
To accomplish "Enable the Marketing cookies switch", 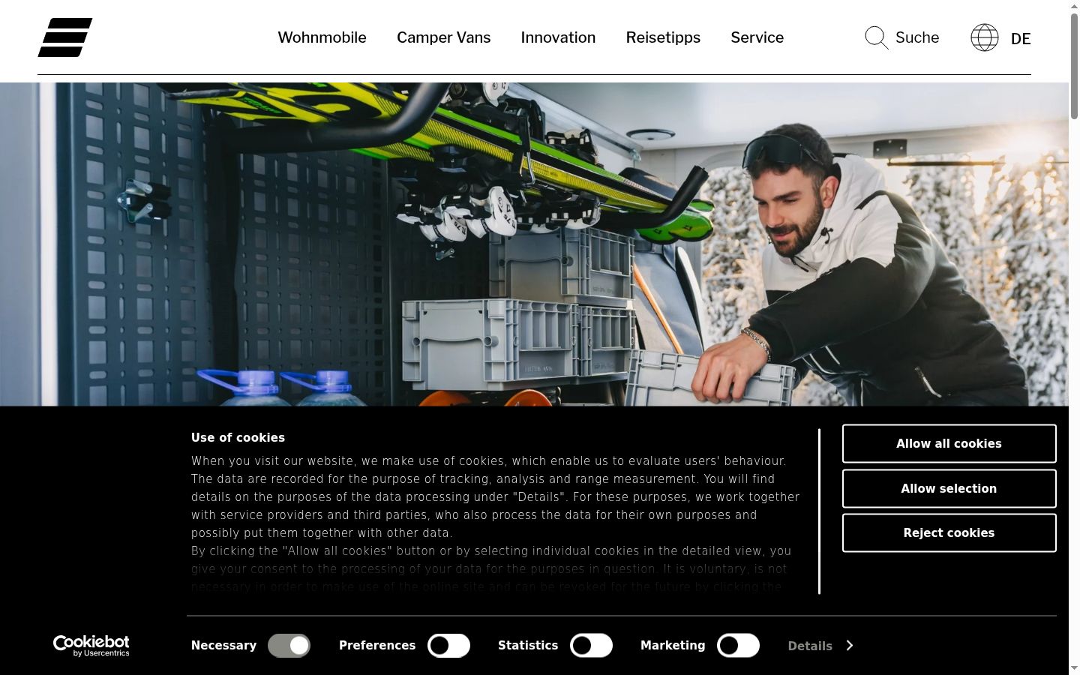I will point(738,646).
